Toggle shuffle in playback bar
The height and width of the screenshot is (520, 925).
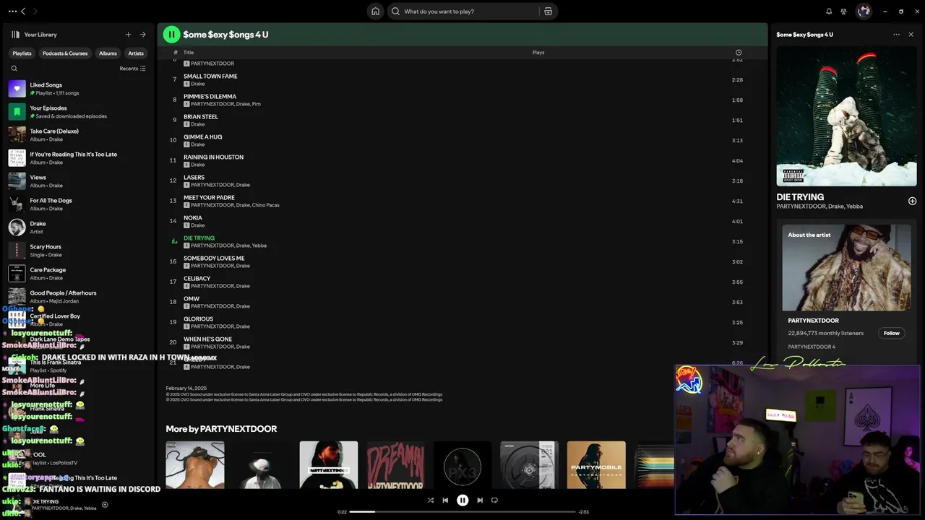tap(431, 500)
